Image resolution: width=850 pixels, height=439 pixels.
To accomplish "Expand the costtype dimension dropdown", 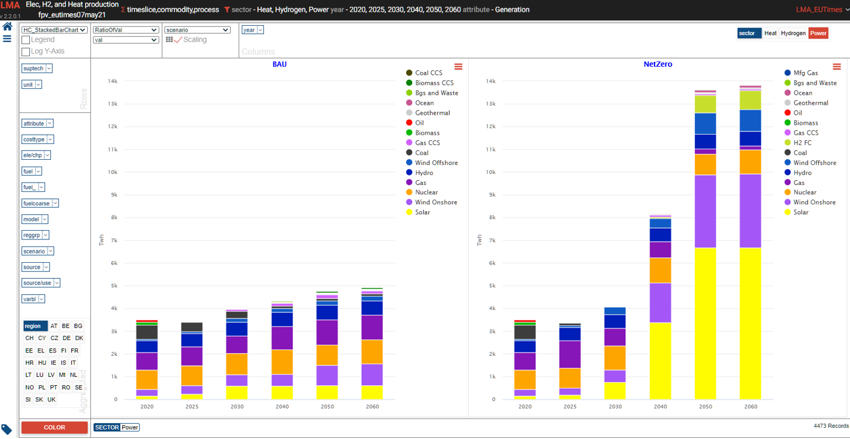I will 38,139.
